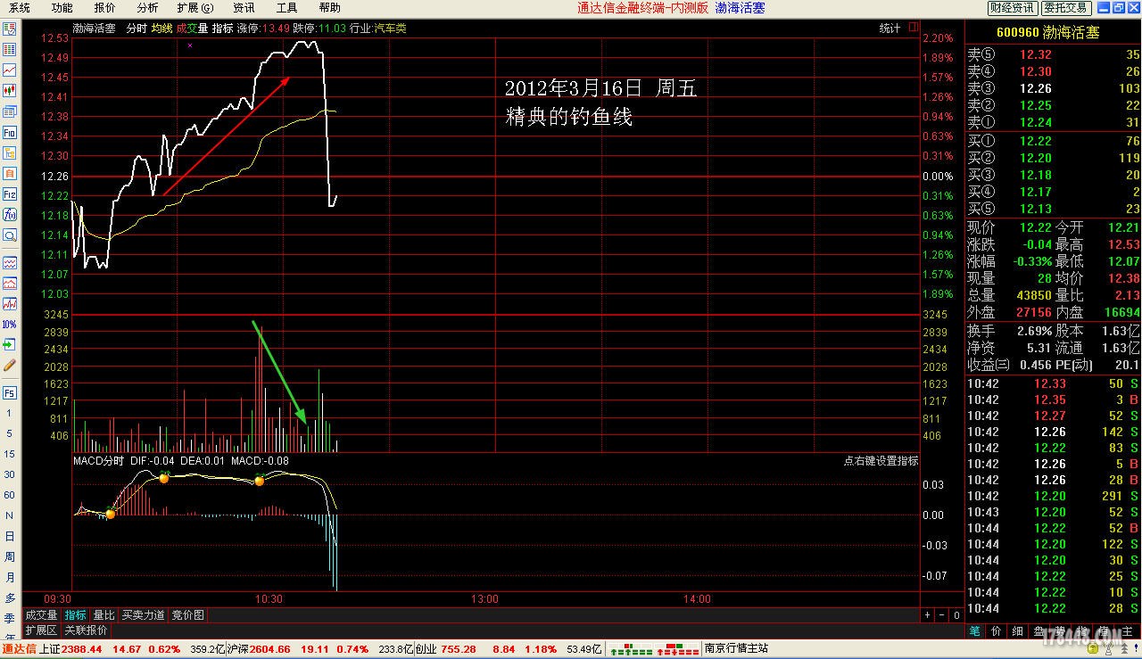
Task: Select the 细 tab in quote panel
Action: tap(1018, 631)
